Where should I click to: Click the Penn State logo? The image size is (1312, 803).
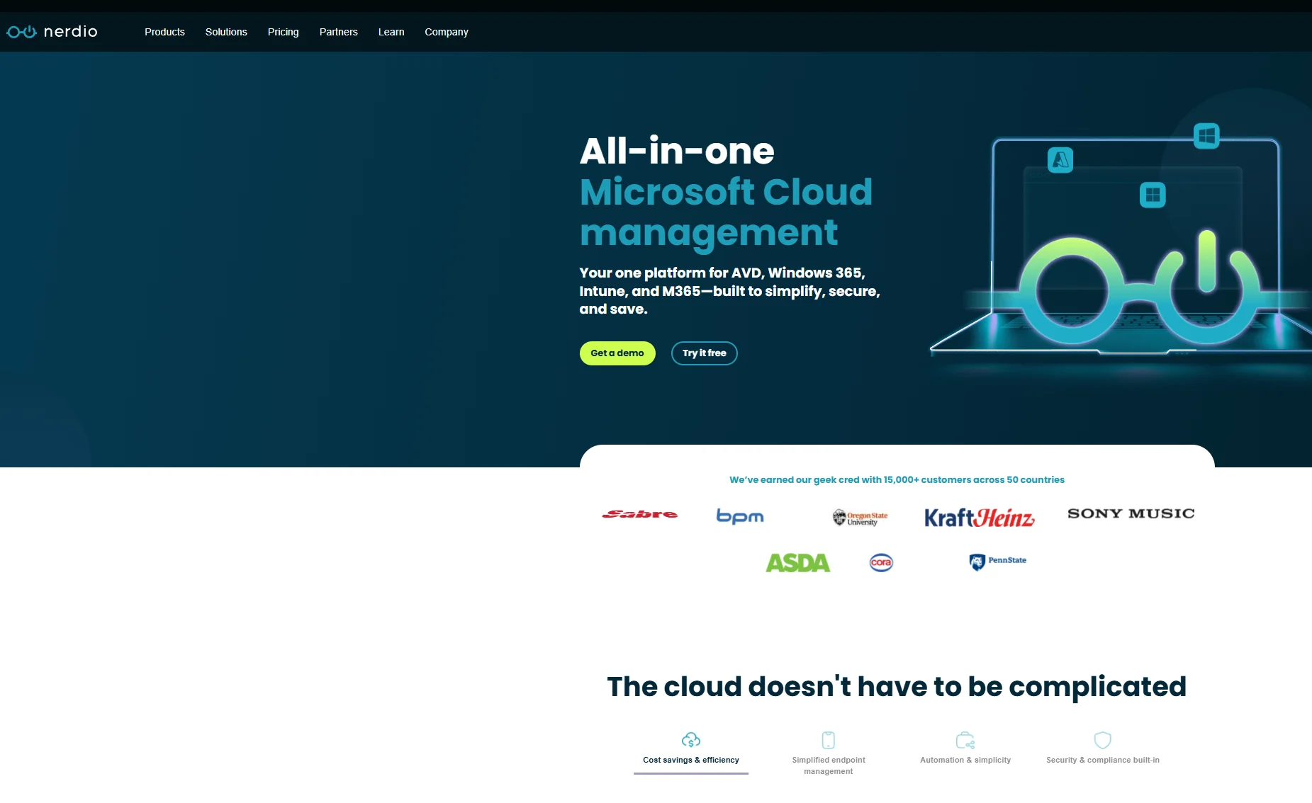(997, 562)
